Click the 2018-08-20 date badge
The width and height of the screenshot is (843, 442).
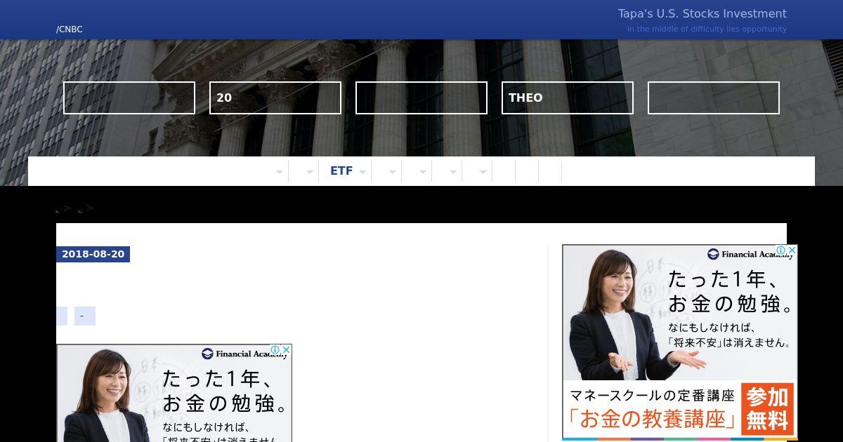coord(93,254)
